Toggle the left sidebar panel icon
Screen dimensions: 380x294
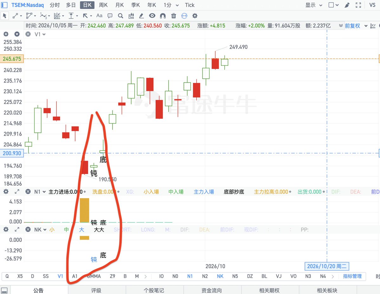pos(4,5)
